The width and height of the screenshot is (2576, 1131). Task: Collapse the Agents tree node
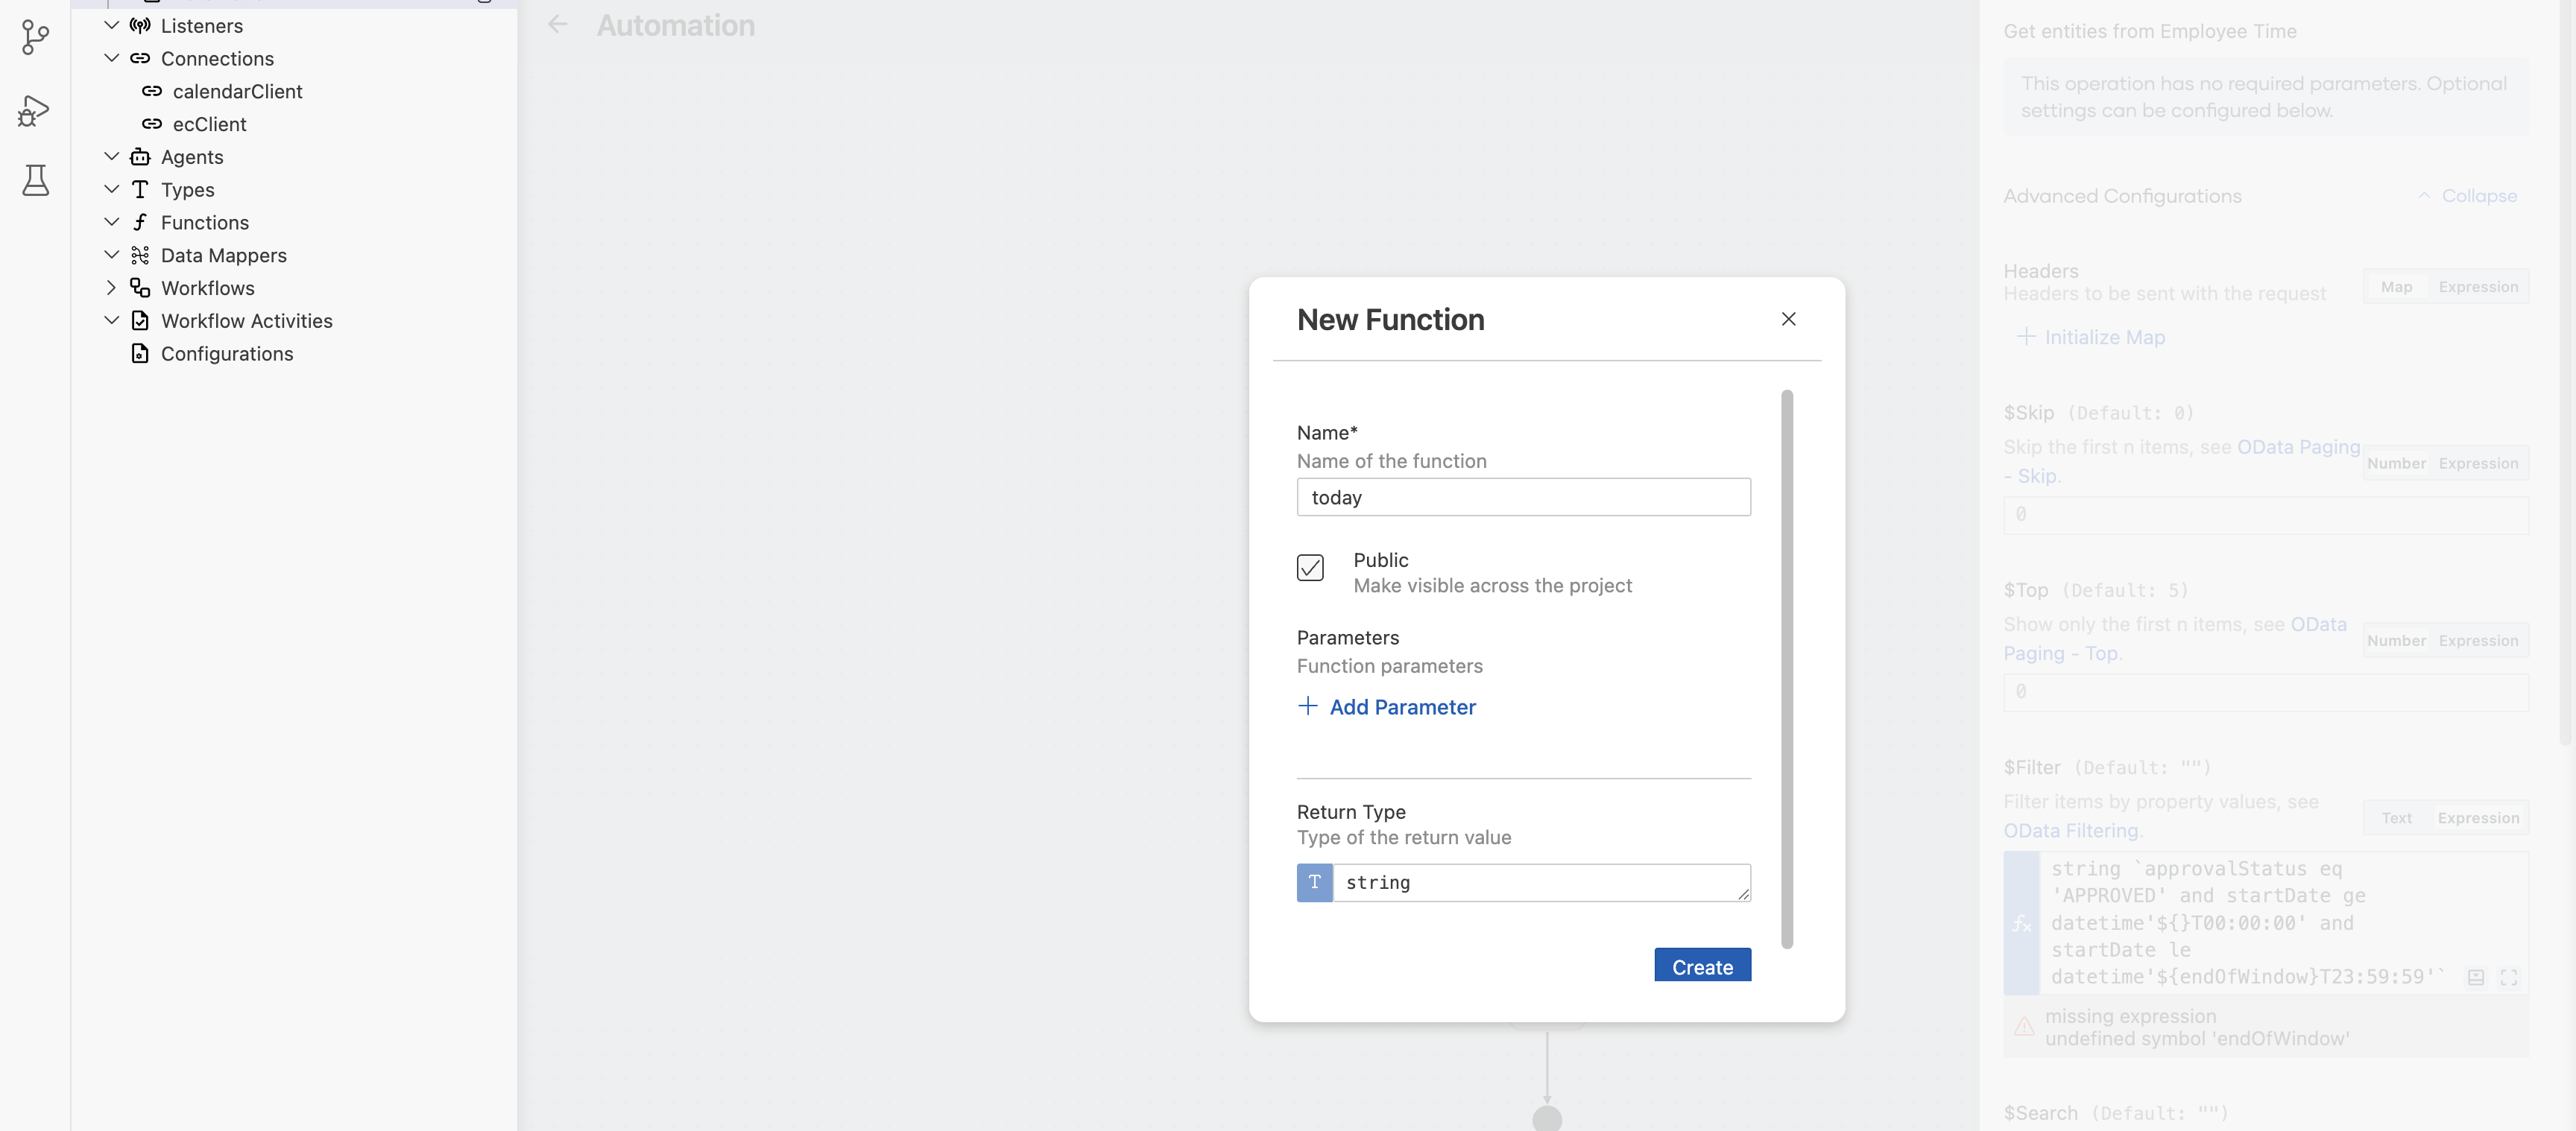pyautogui.click(x=112, y=157)
